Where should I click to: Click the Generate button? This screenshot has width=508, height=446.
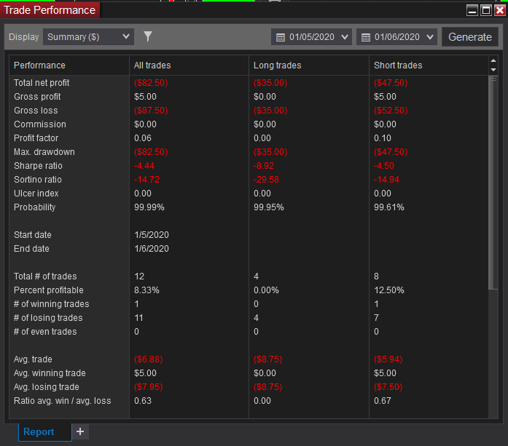click(x=470, y=37)
